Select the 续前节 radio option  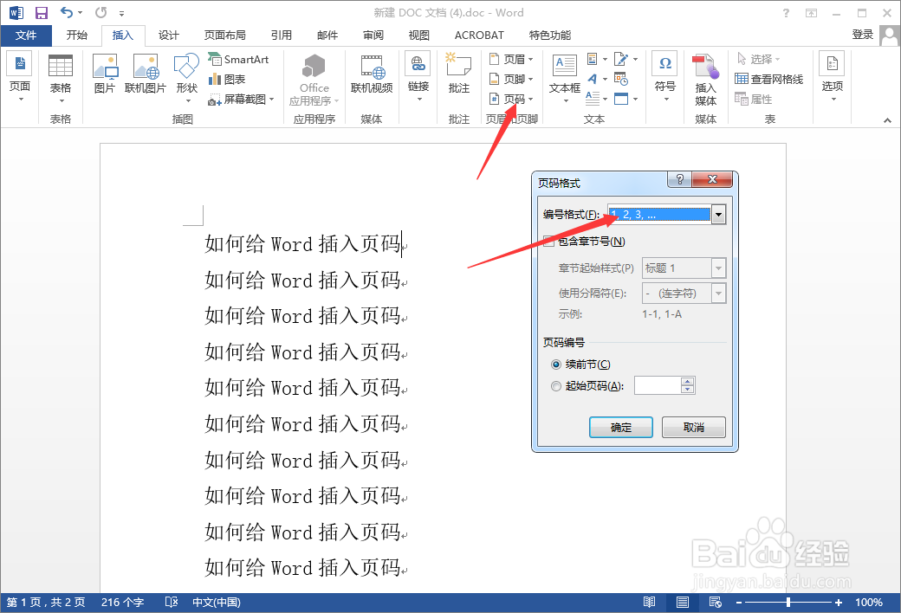click(x=555, y=364)
